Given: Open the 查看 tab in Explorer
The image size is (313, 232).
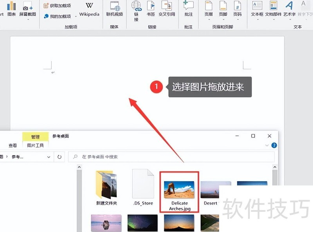Looking at the screenshot, I should 13,146.
